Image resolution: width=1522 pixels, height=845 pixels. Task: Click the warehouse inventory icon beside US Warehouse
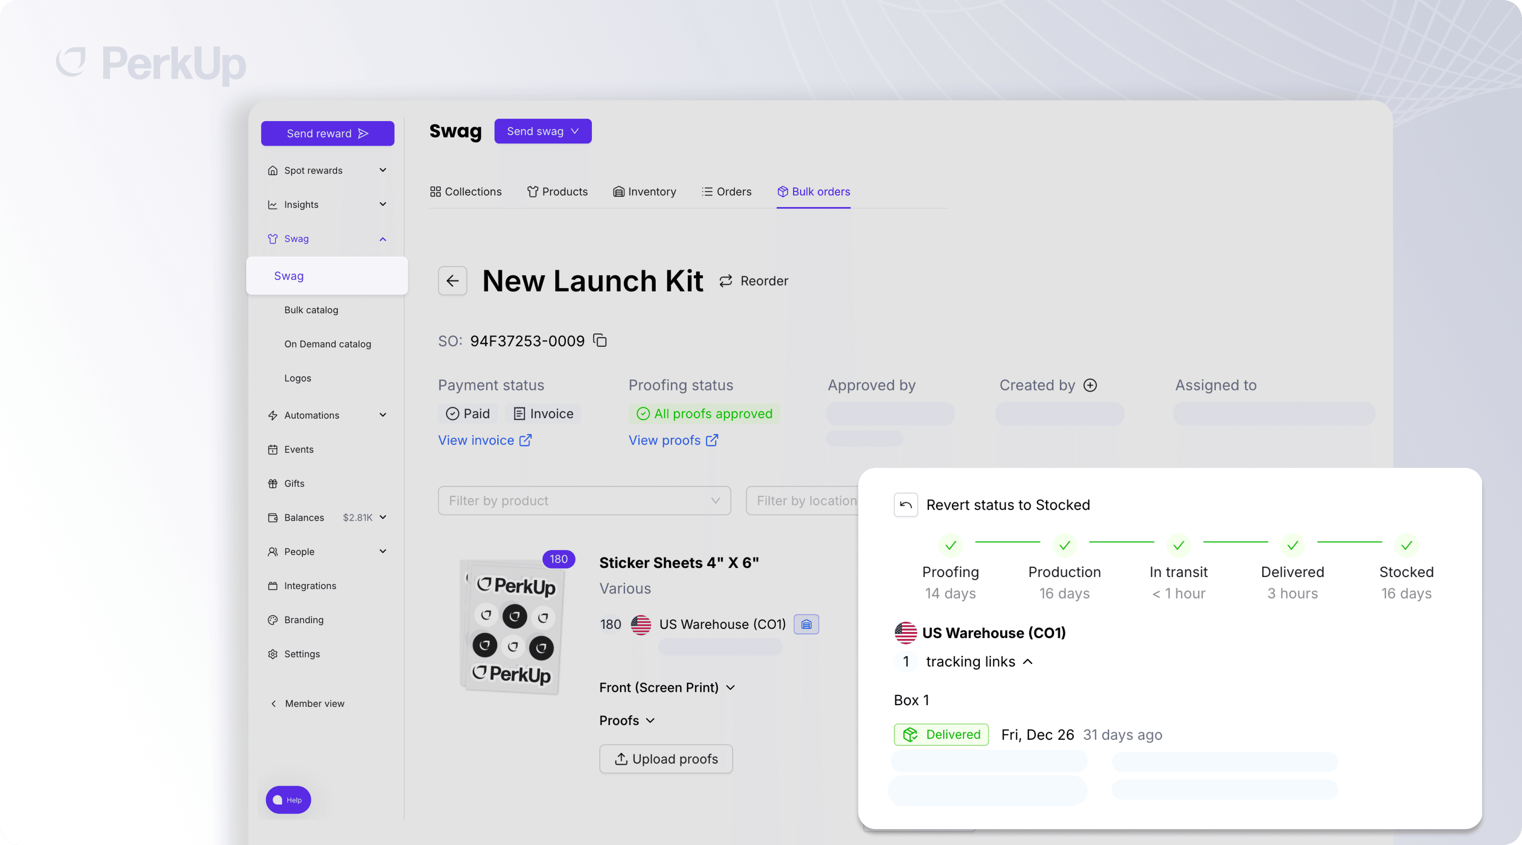806,624
